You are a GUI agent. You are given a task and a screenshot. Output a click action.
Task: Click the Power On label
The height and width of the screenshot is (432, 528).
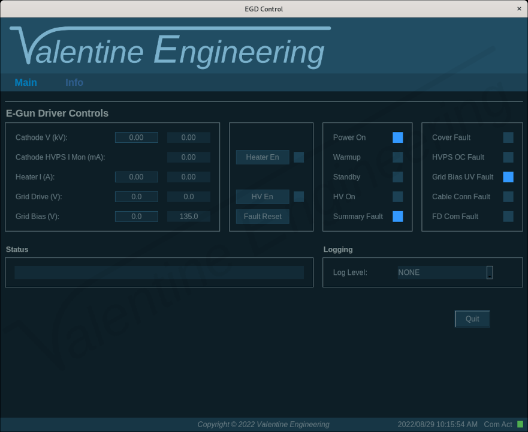[349, 137]
